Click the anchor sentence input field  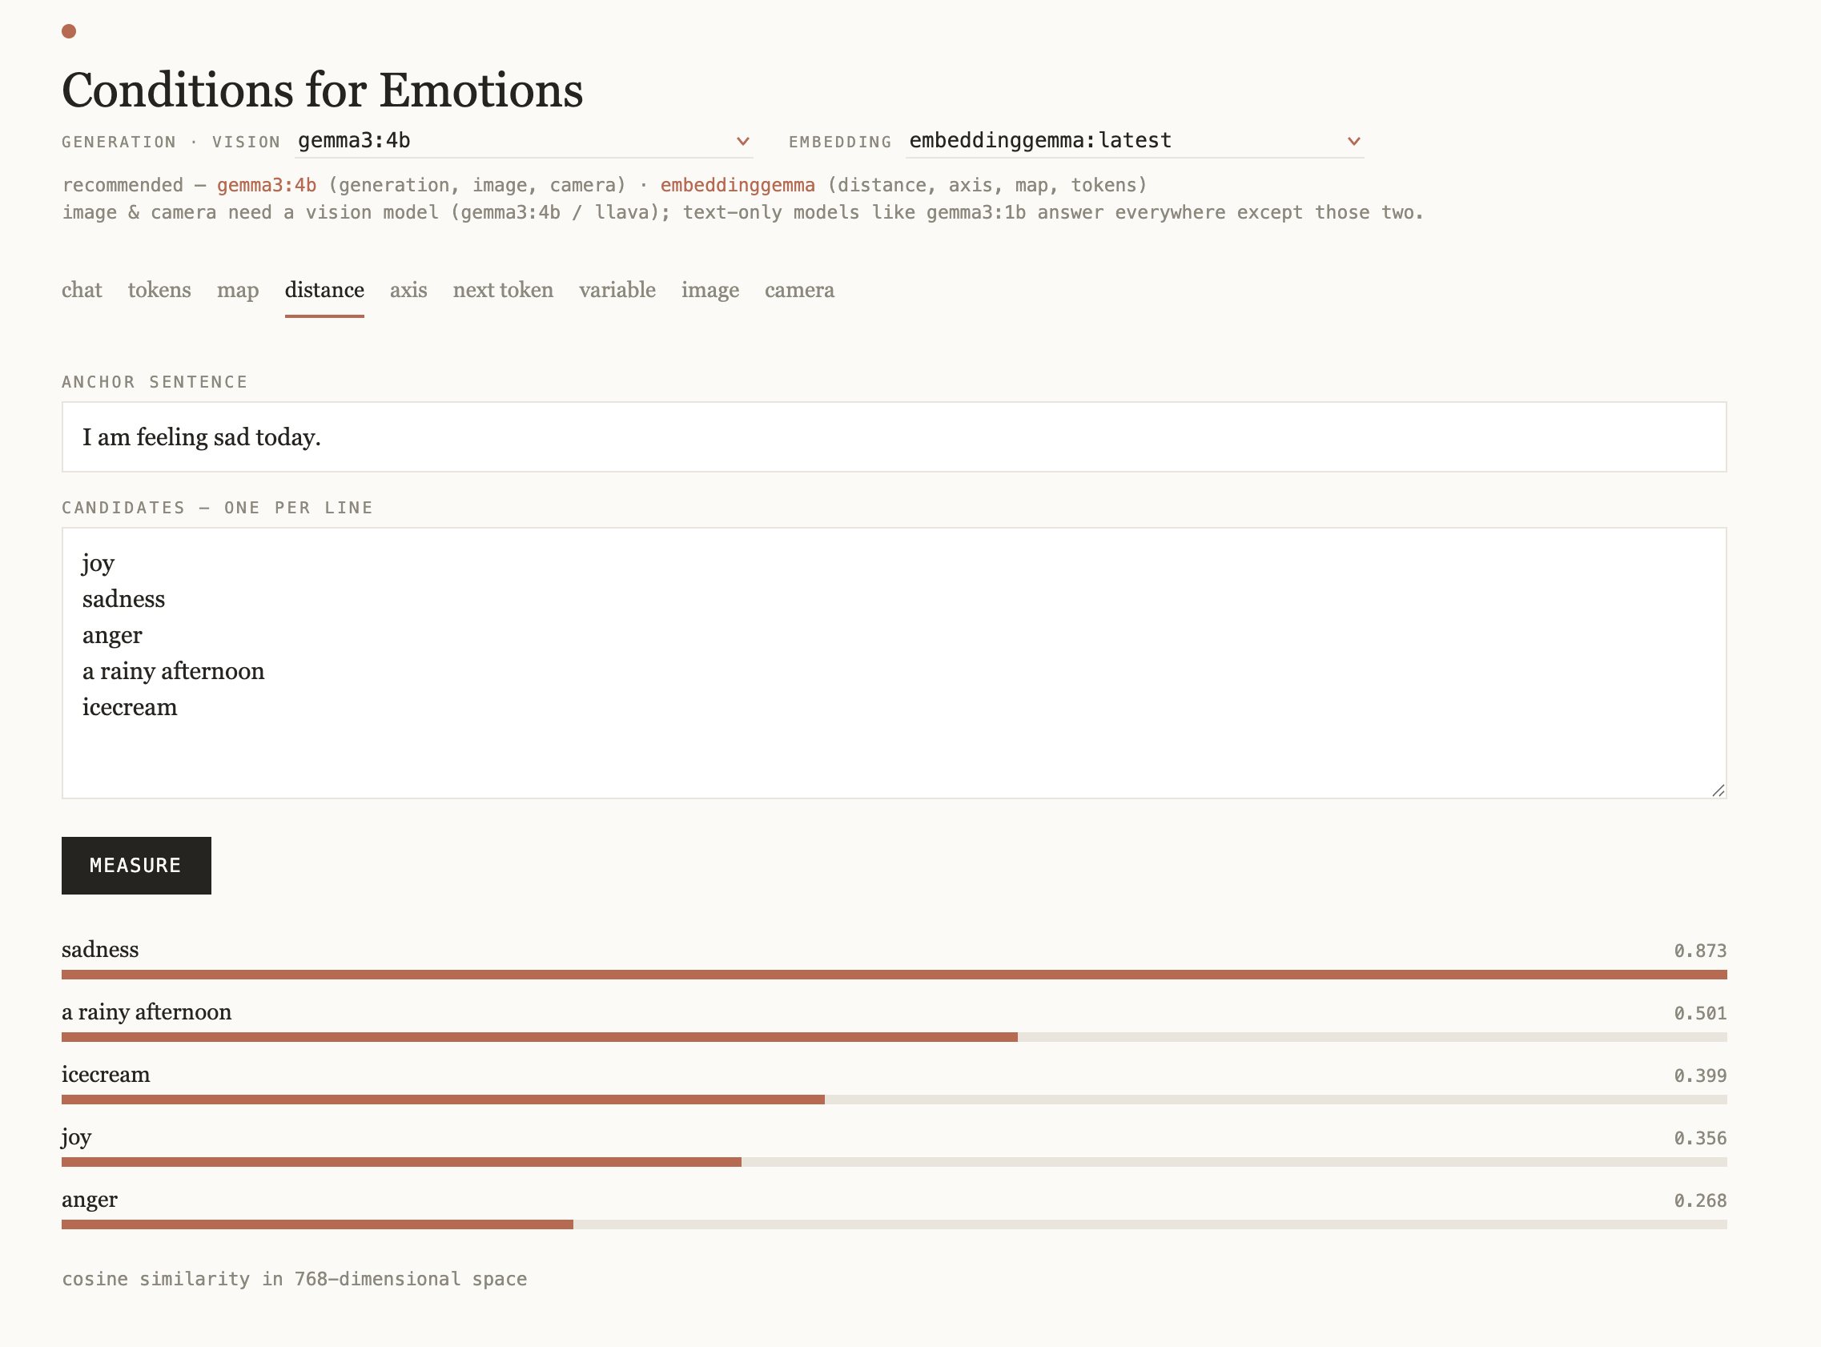(x=894, y=437)
